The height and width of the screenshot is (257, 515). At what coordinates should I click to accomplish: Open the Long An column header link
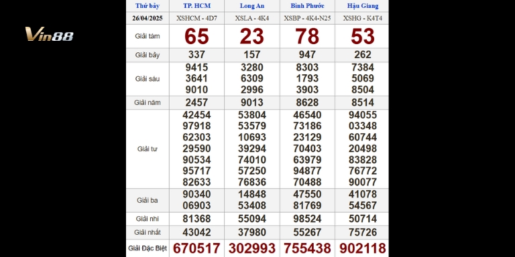click(252, 6)
